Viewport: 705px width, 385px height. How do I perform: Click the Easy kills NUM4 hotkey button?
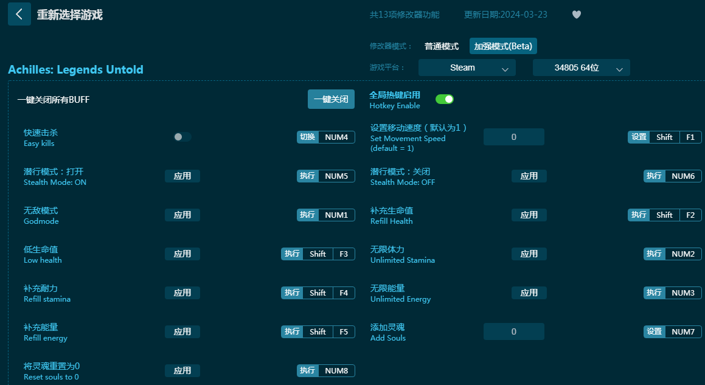(326, 137)
